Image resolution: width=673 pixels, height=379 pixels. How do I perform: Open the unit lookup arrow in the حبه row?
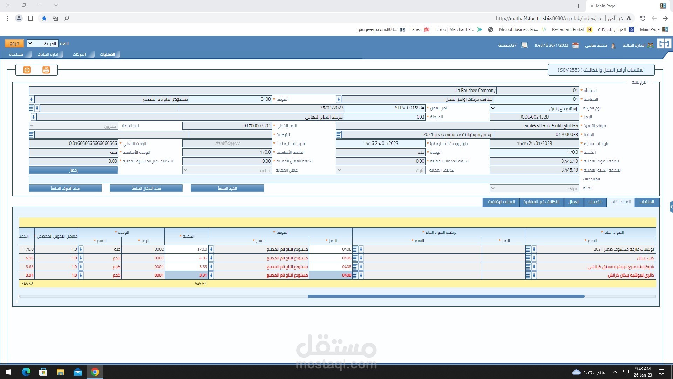click(81, 249)
